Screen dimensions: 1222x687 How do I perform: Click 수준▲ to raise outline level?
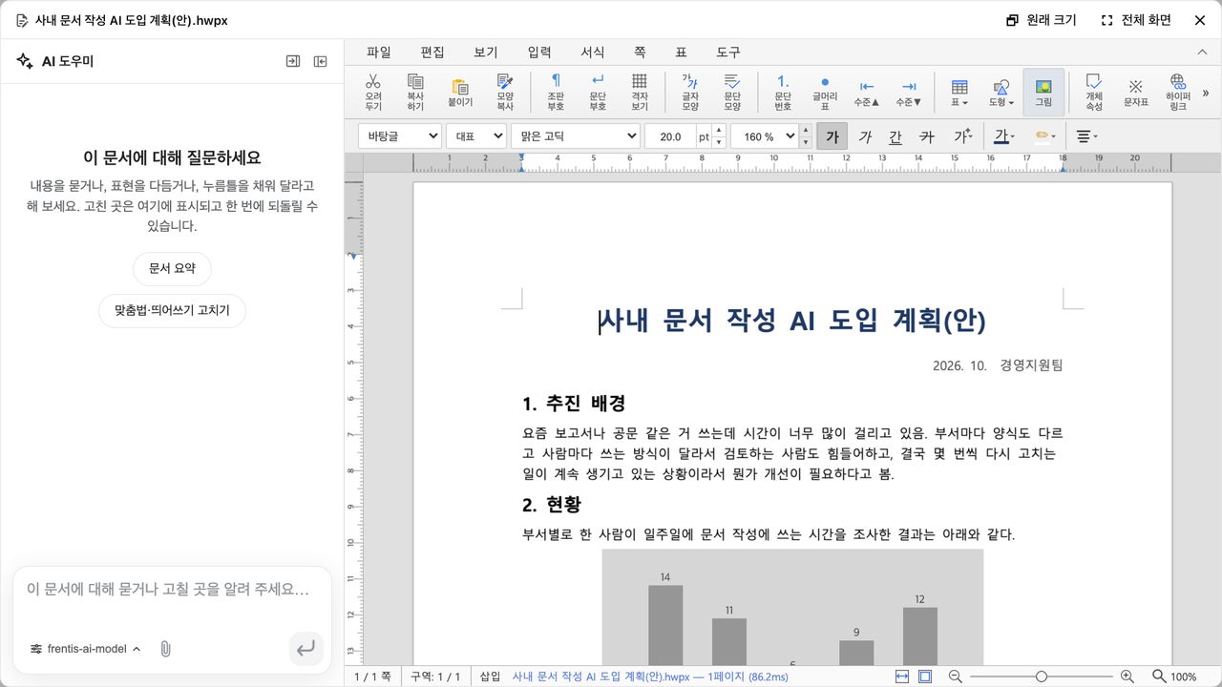[x=867, y=92]
